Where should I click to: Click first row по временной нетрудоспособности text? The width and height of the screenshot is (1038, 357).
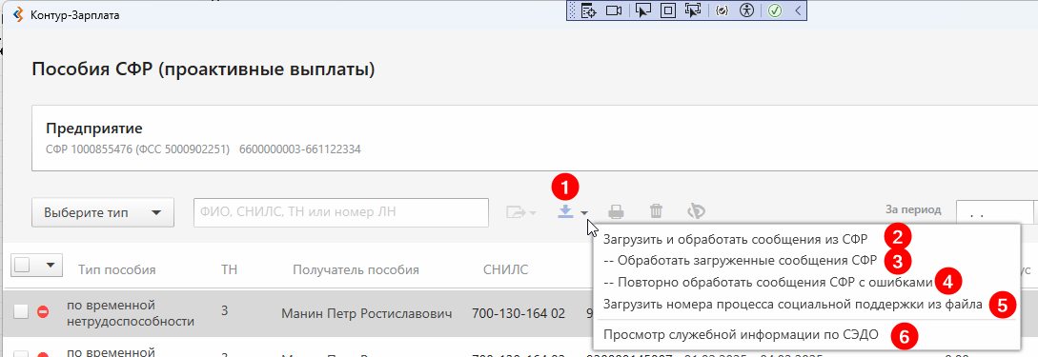click(x=132, y=313)
